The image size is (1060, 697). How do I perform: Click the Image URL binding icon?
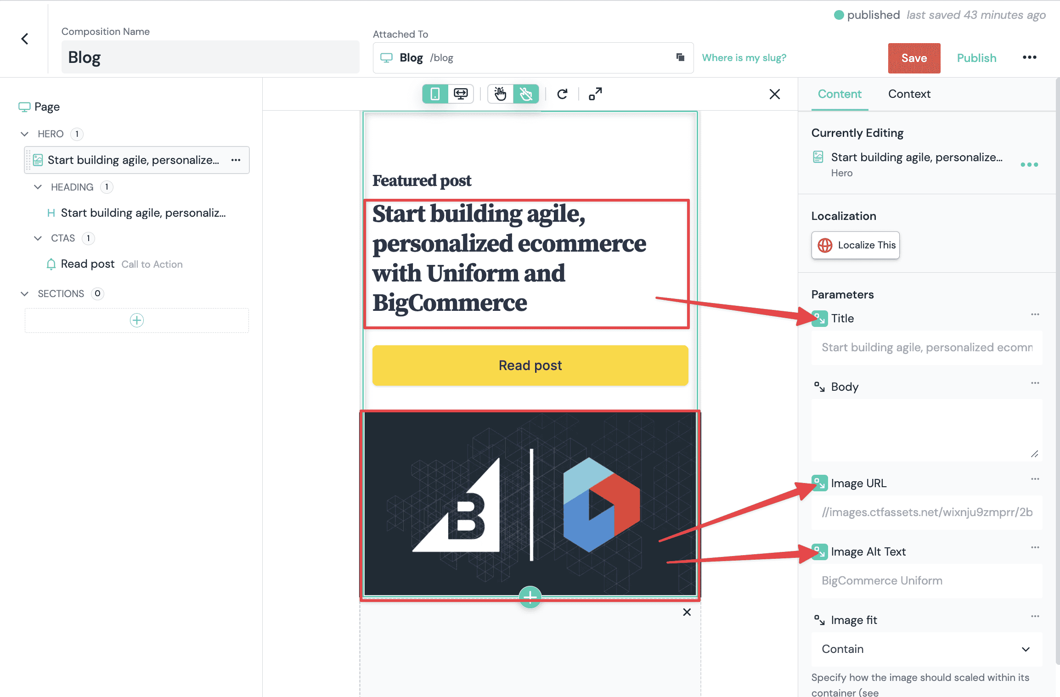point(819,483)
